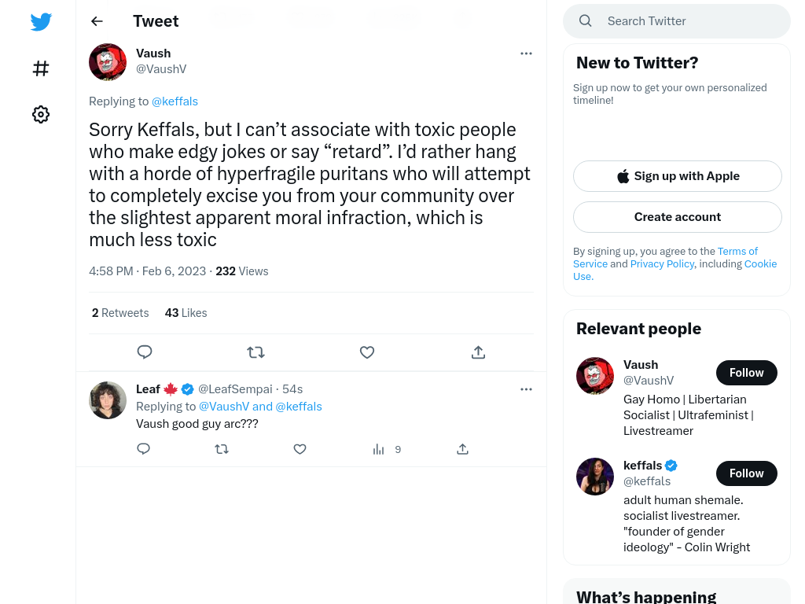
Task: Open the Settings gear in sidebar
Action: (41, 114)
